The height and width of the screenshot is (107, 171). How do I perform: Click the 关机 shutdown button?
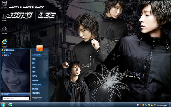[36, 98]
